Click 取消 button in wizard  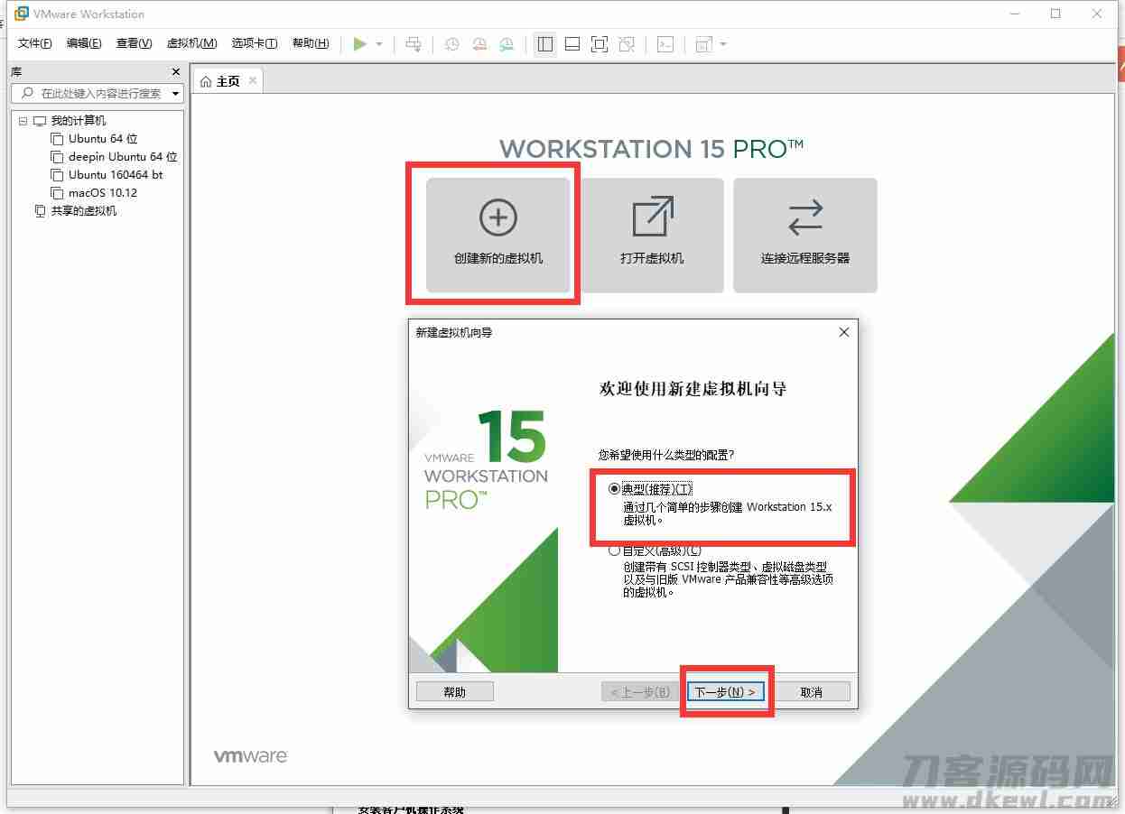pyautogui.click(x=812, y=692)
